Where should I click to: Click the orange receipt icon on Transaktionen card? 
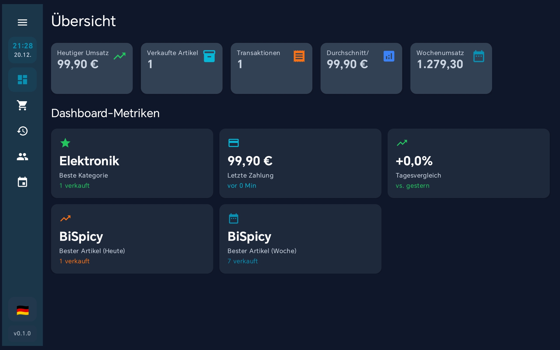[299, 56]
